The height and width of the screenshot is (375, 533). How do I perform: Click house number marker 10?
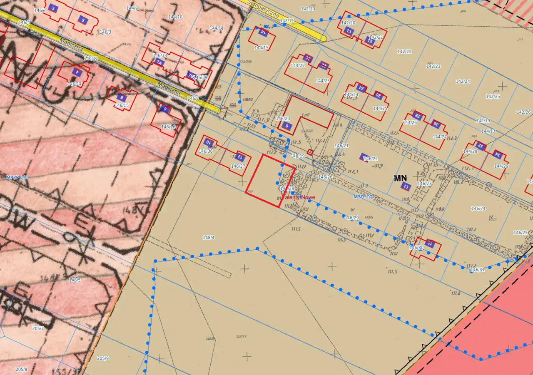click(x=208, y=142)
